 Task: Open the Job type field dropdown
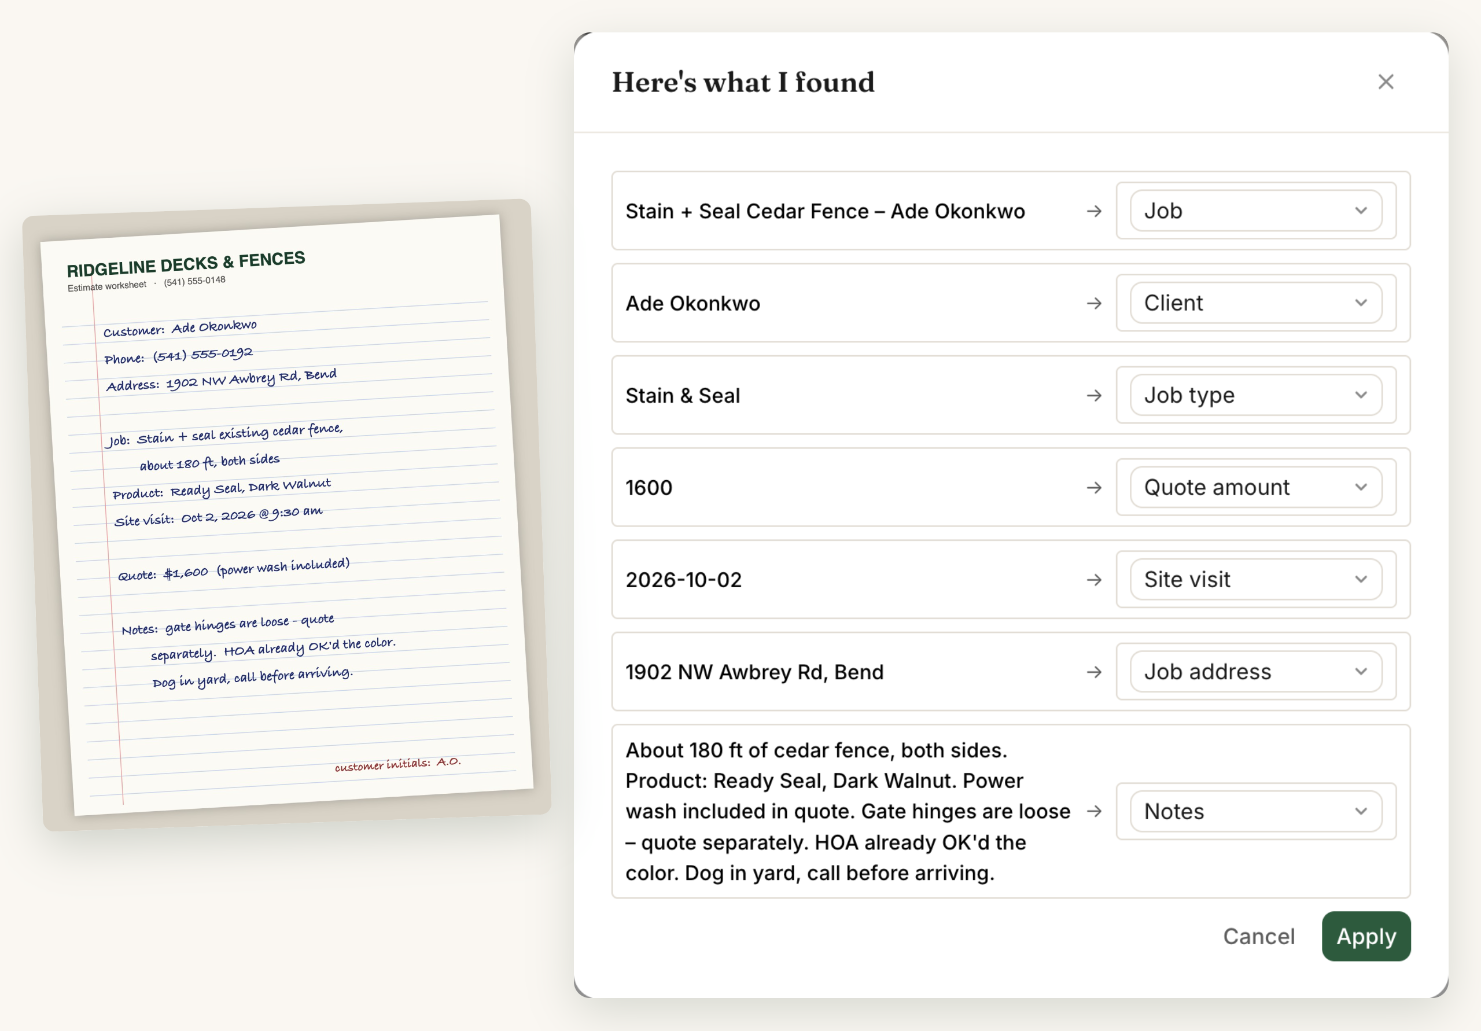click(1255, 396)
